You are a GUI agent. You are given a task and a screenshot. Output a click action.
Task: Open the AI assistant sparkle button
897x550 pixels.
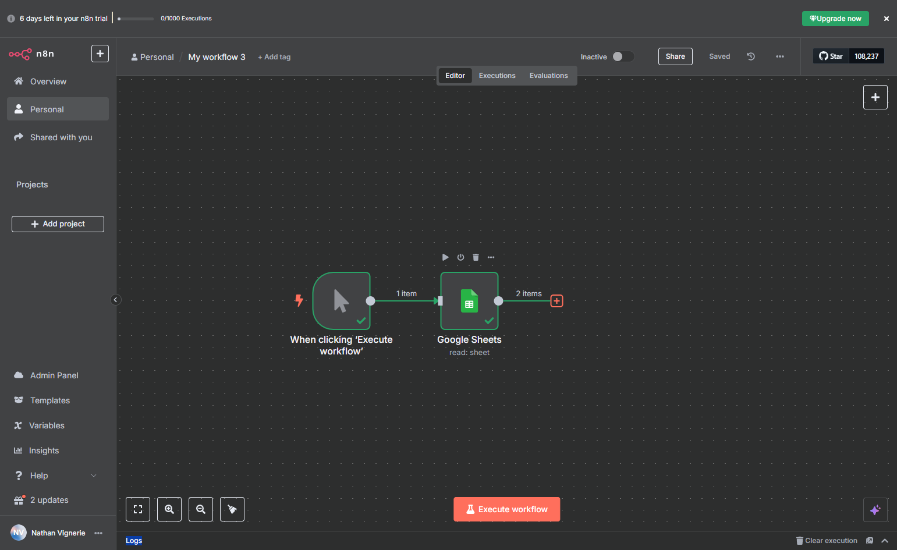pyautogui.click(x=875, y=510)
